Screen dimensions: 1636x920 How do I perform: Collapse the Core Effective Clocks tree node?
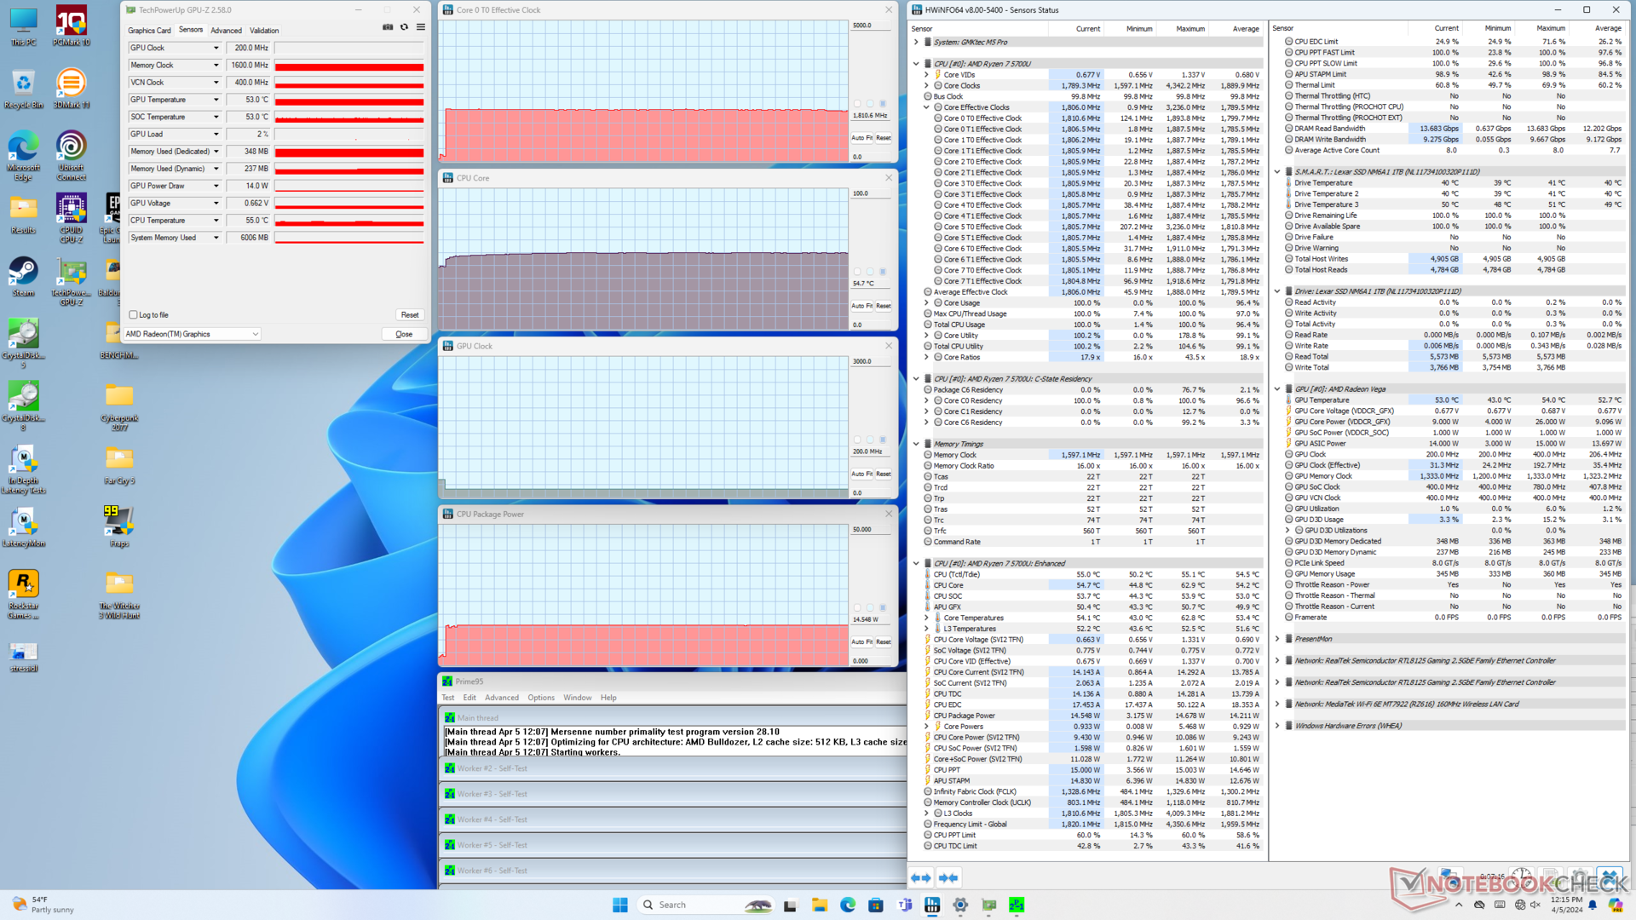point(927,107)
